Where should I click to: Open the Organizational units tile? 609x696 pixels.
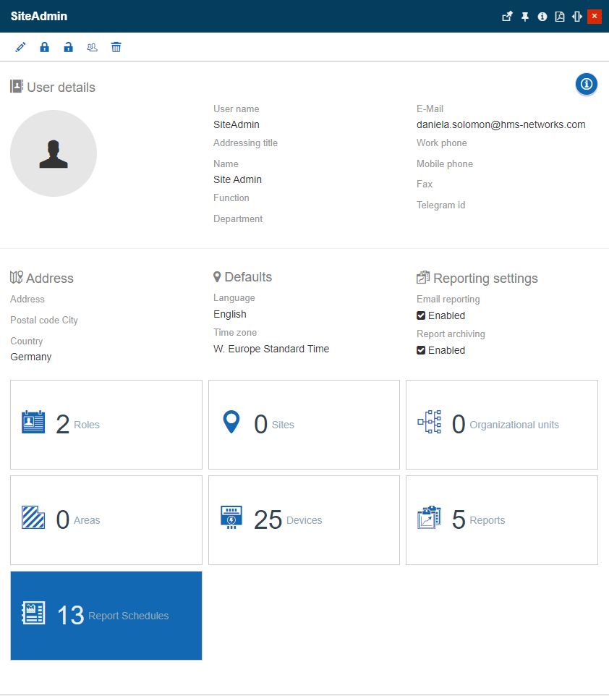click(501, 425)
